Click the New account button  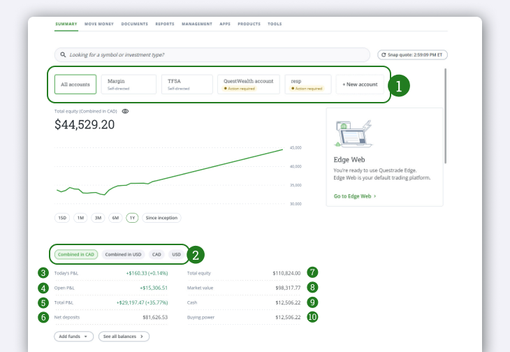360,85
